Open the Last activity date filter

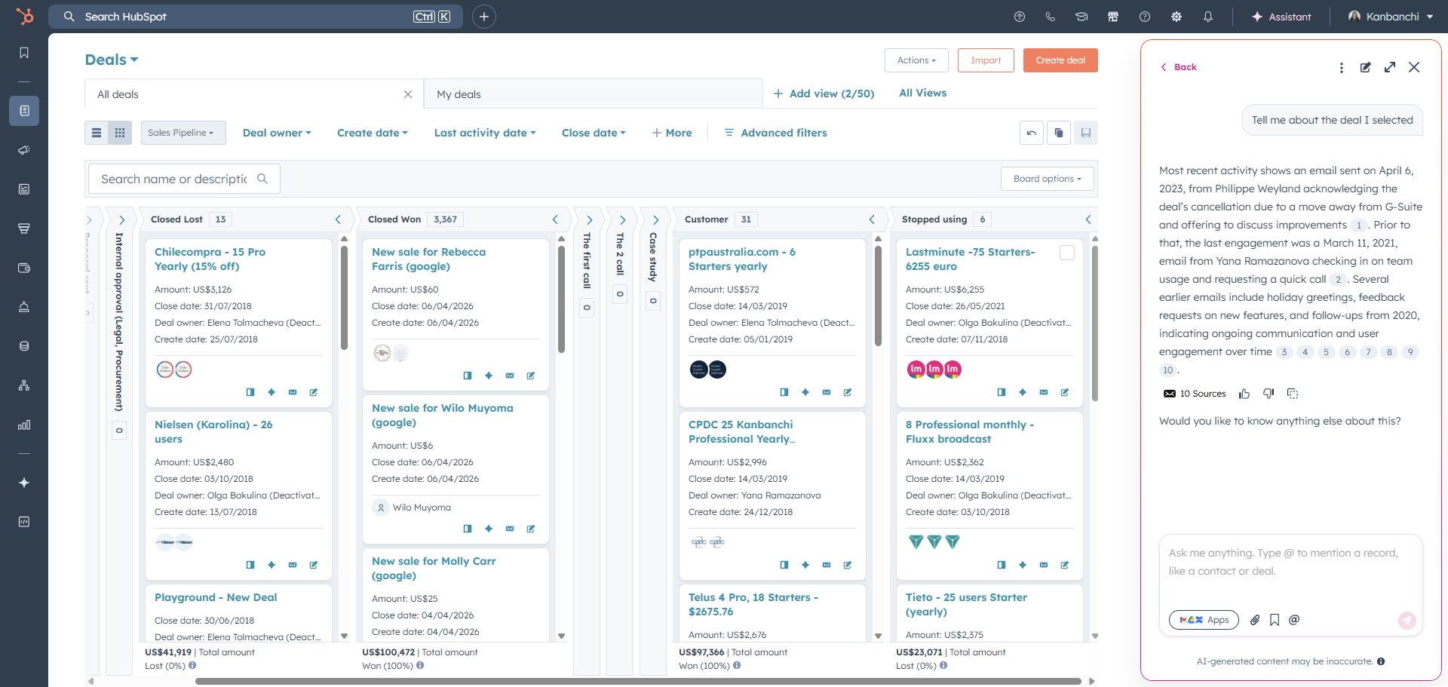(x=485, y=133)
